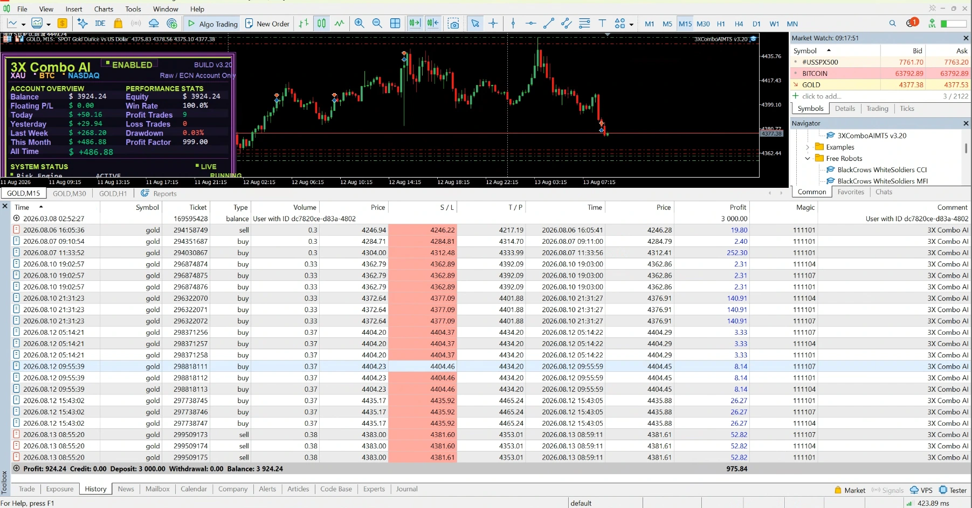The height and width of the screenshot is (508, 972).
Task: Select the BITCOIN row in Market Watch
Action: point(880,73)
